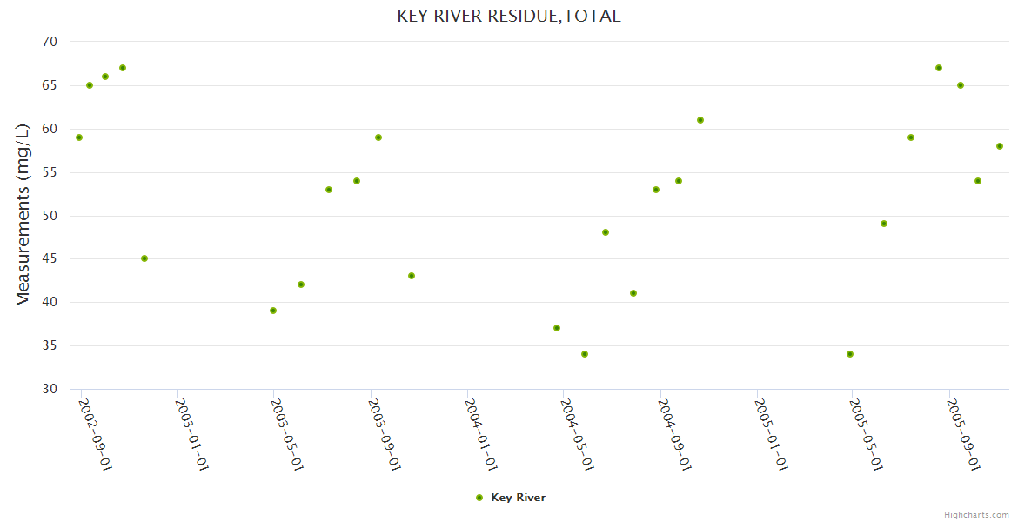Image resolution: width=1018 pixels, height=522 pixels.
Task: Open the Highcharts credits link
Action: point(976,514)
